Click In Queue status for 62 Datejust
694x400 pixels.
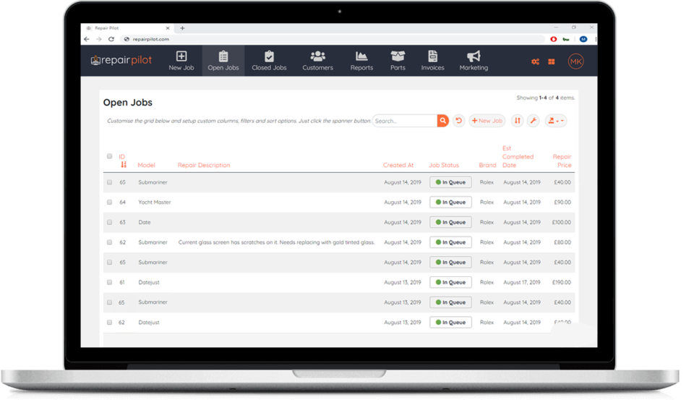point(450,323)
